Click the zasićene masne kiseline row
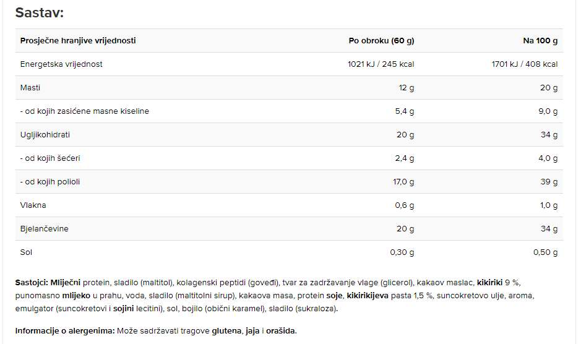This screenshot has width=581, height=344. pos(289,111)
